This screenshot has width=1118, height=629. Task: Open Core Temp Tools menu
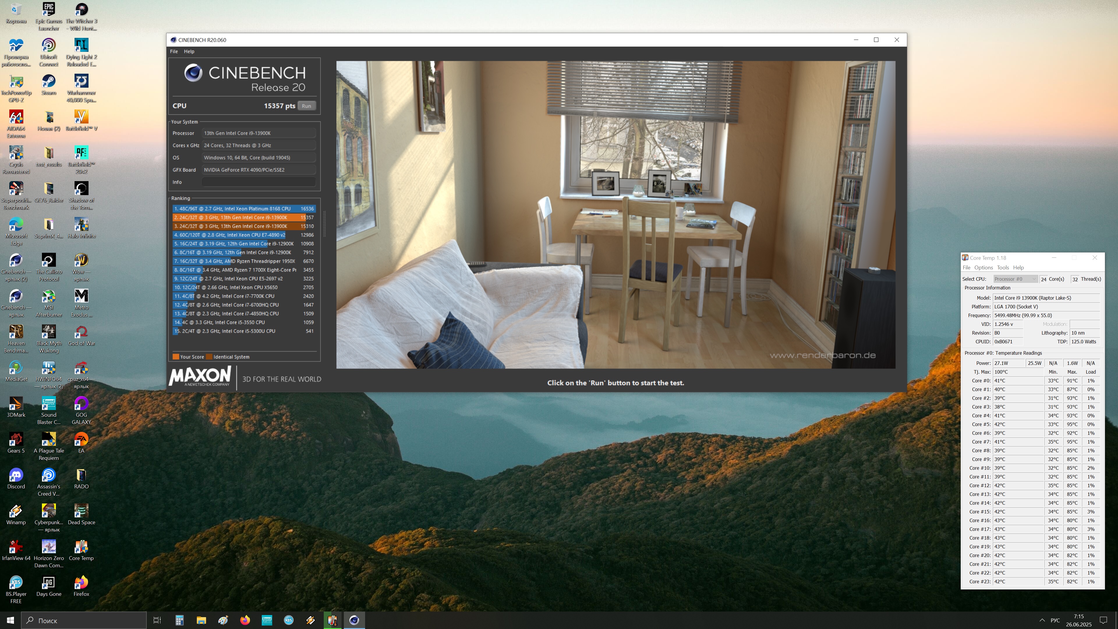1002,267
